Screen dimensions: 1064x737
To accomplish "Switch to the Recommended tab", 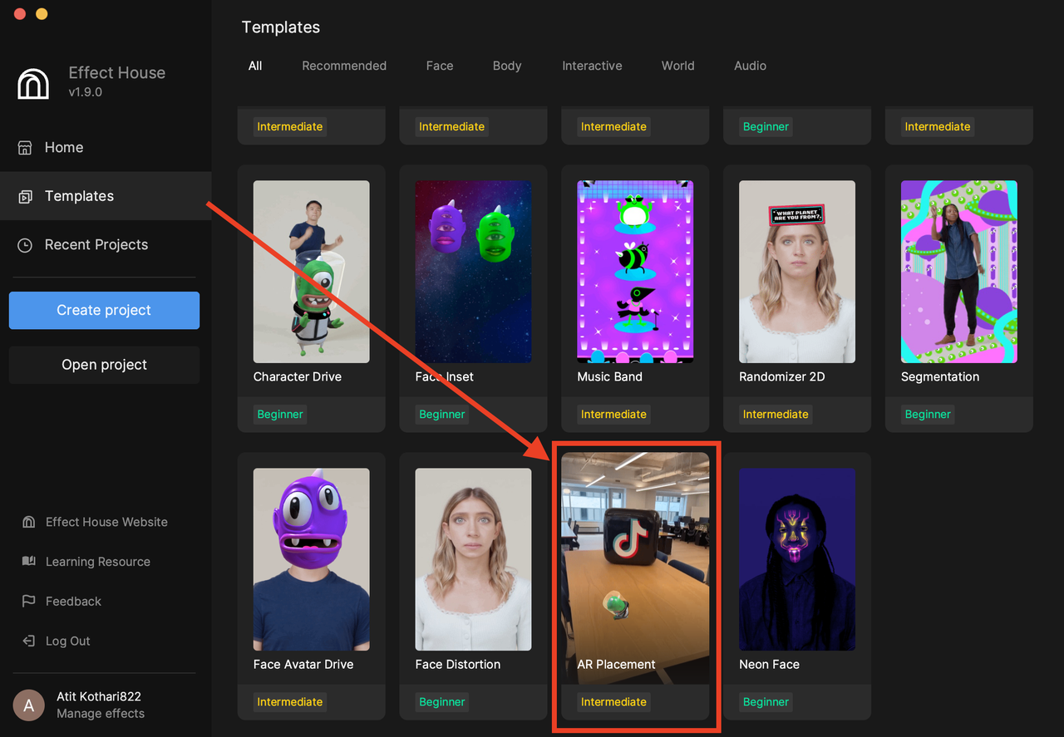I will [344, 66].
